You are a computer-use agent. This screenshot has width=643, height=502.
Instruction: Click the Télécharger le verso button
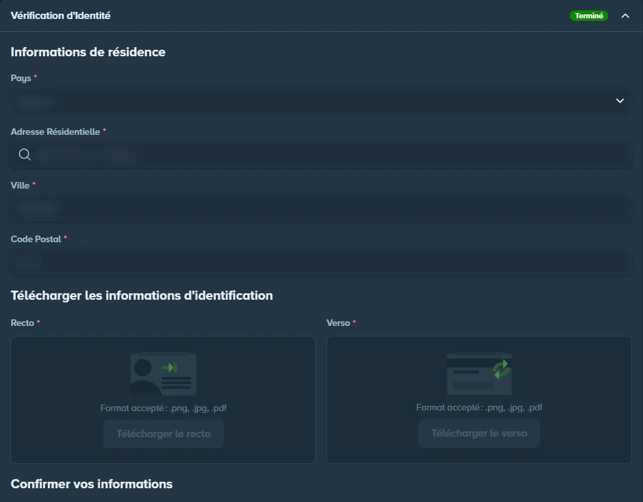479,433
